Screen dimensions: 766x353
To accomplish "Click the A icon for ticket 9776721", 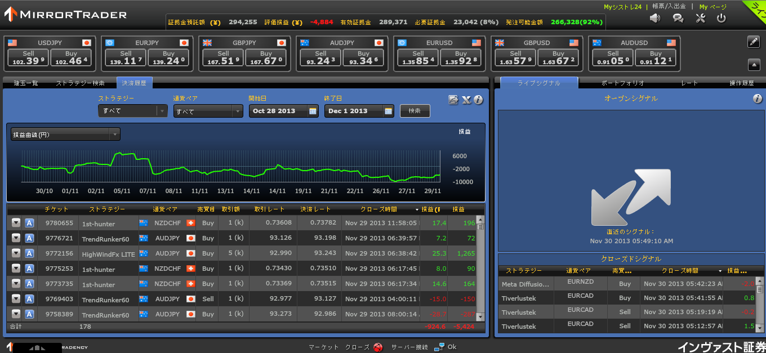I will pyautogui.click(x=30, y=238).
